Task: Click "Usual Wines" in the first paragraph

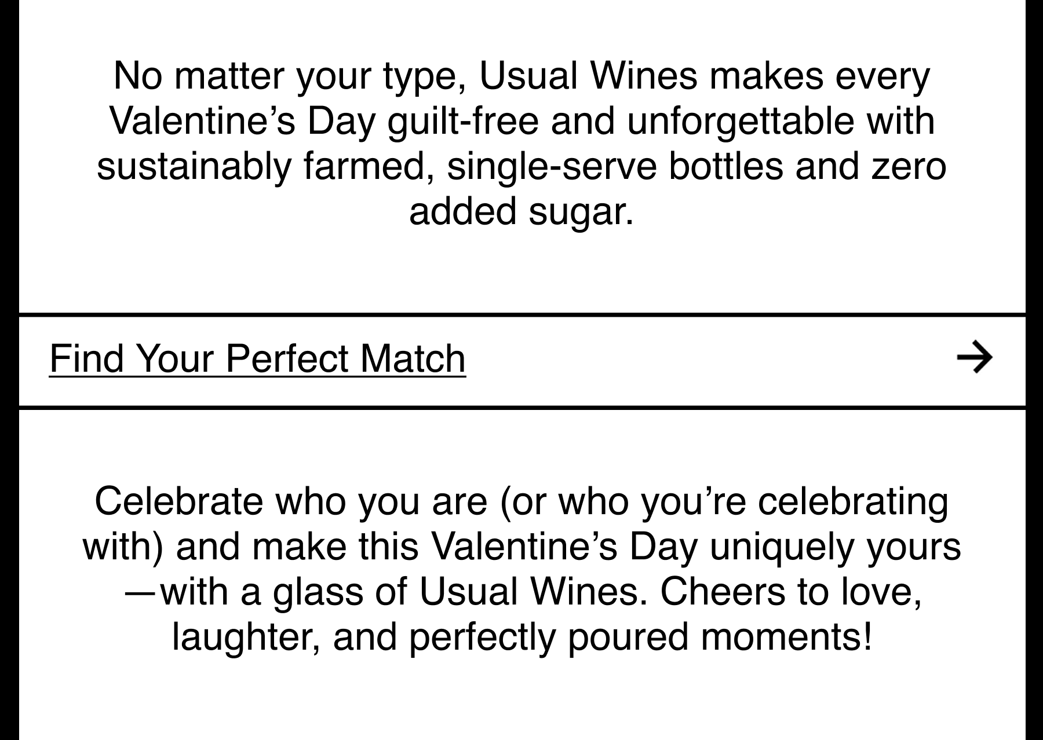Action: click(588, 76)
